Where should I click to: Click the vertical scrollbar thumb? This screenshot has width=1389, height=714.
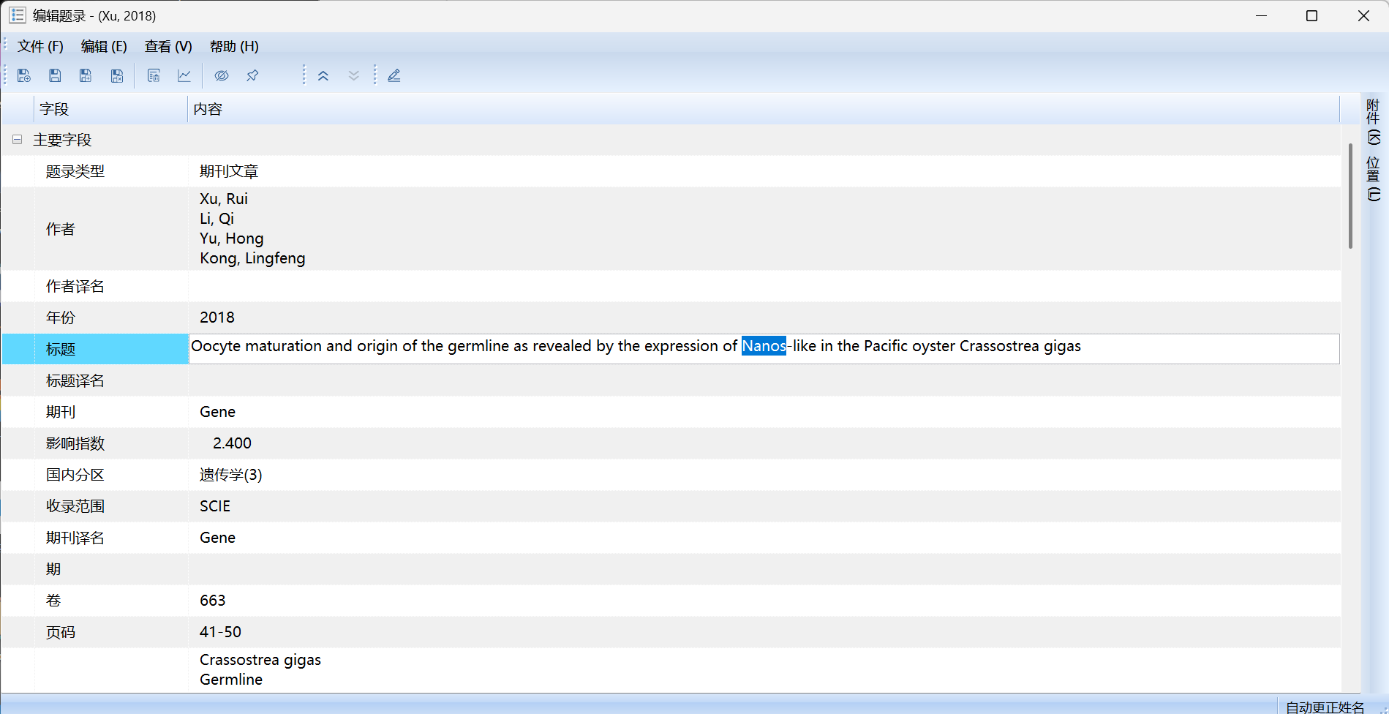coord(1350,196)
